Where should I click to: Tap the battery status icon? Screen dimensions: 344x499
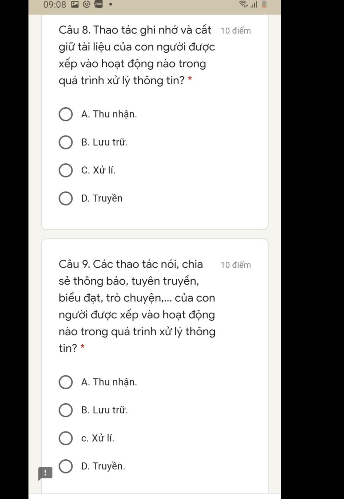coord(264,4)
